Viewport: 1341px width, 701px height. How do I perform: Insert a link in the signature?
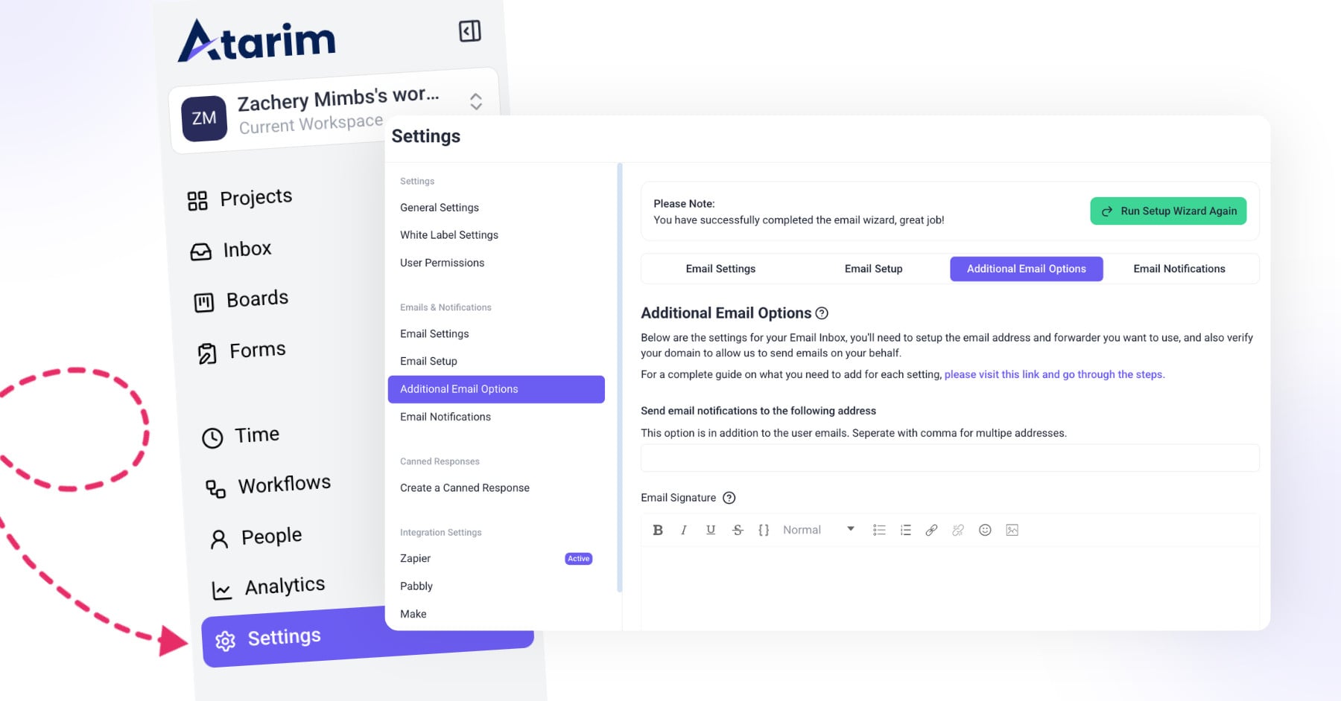(931, 530)
